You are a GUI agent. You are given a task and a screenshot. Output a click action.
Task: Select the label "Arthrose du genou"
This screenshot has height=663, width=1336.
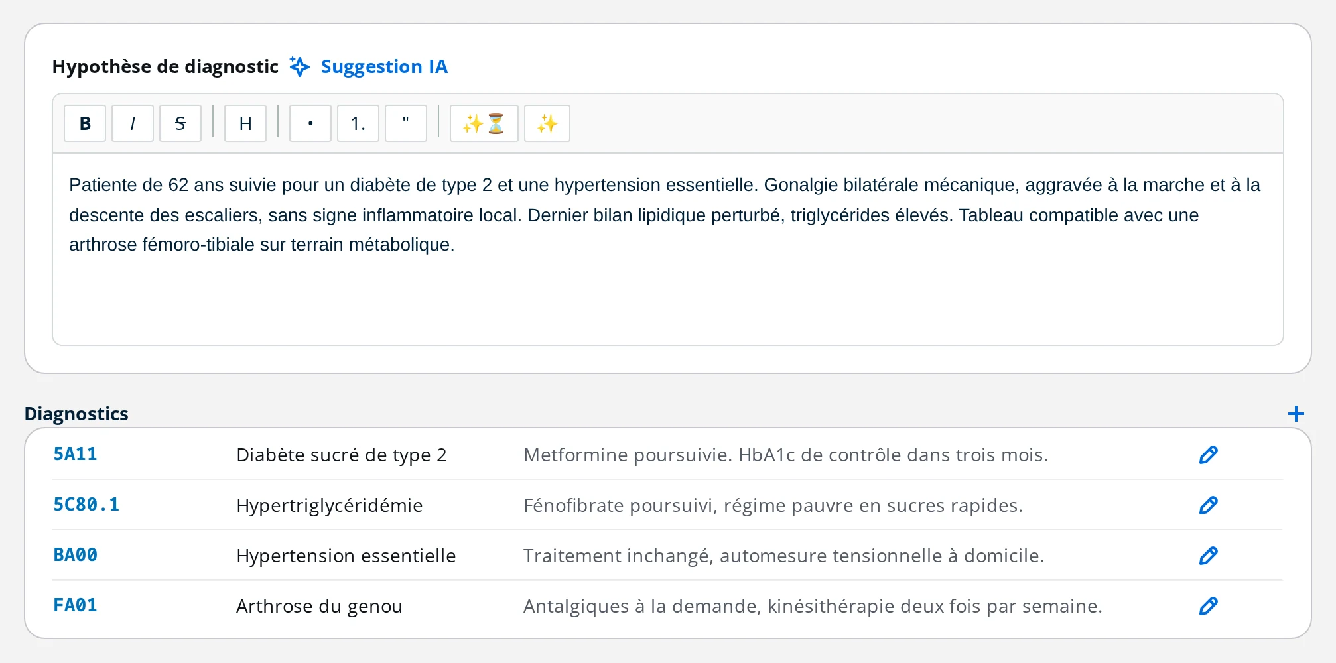(319, 606)
